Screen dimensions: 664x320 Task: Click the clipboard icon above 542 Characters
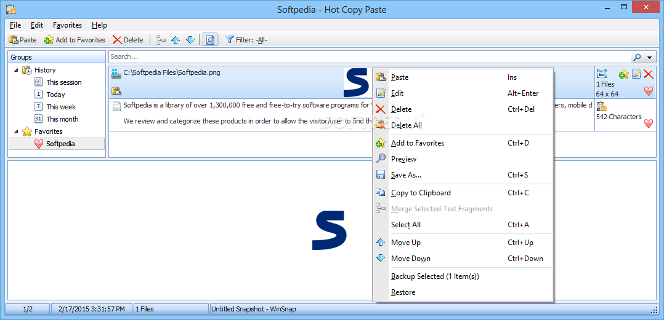pyautogui.click(x=601, y=106)
